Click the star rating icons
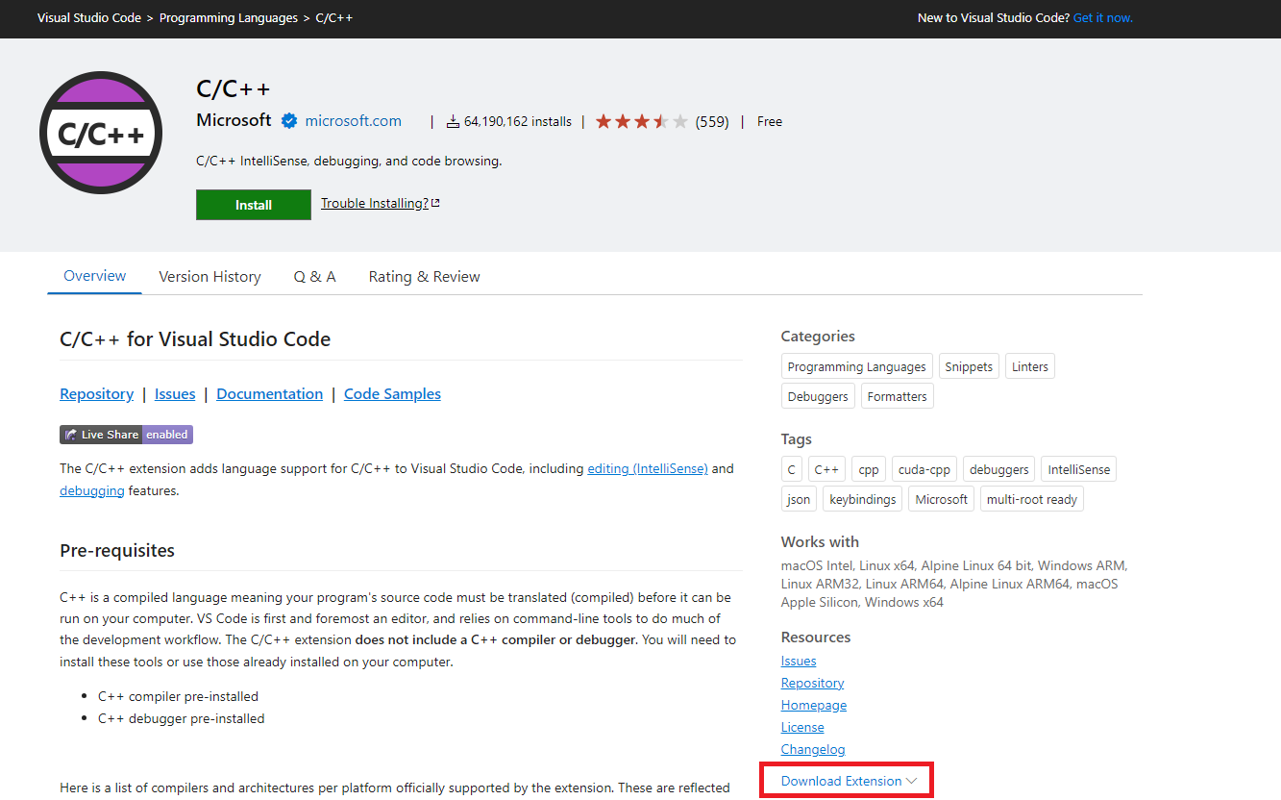This screenshot has width=1281, height=800. (x=642, y=122)
